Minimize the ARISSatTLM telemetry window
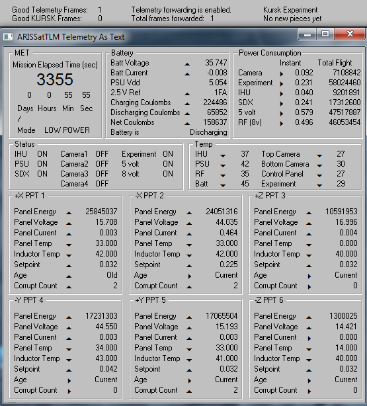Image resolution: width=367 pixels, height=406 pixels. (x=307, y=34)
